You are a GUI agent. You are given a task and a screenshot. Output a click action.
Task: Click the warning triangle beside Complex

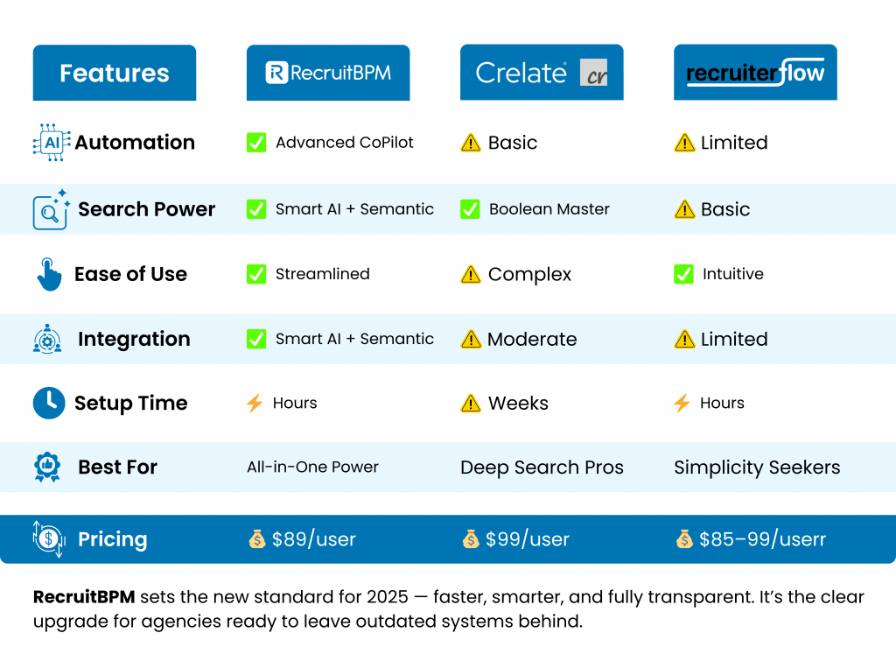coord(471,275)
